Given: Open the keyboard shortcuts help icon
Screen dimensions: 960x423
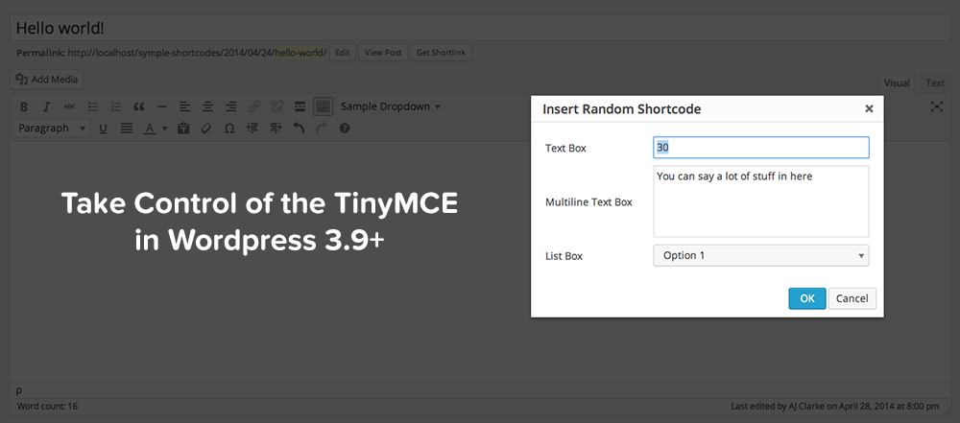Looking at the screenshot, I should click(345, 129).
